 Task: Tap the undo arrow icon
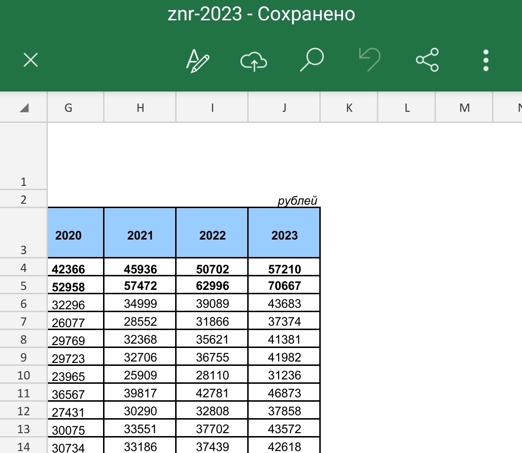pyautogui.click(x=369, y=60)
